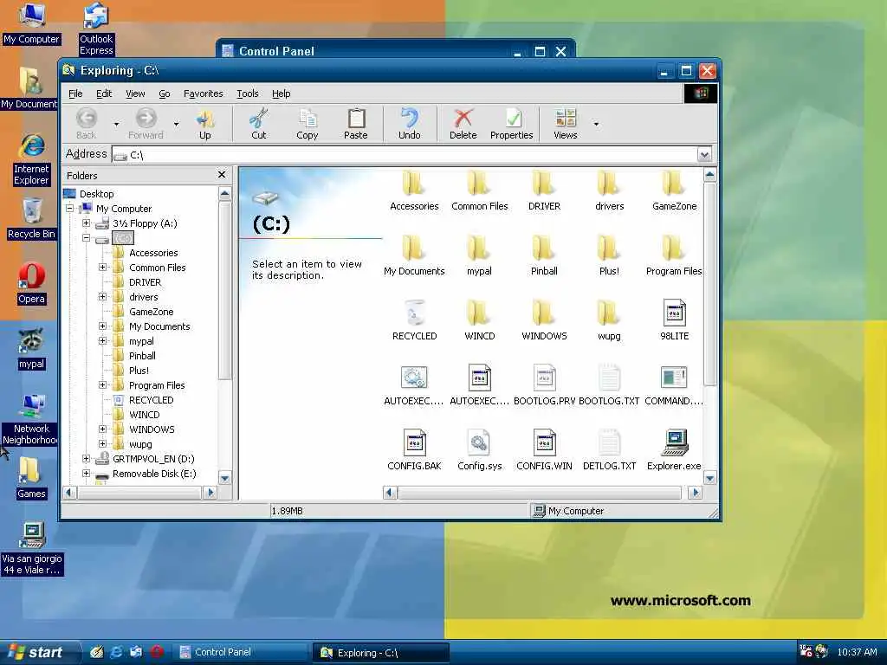Open the View menu
The image size is (887, 665).
tap(135, 94)
